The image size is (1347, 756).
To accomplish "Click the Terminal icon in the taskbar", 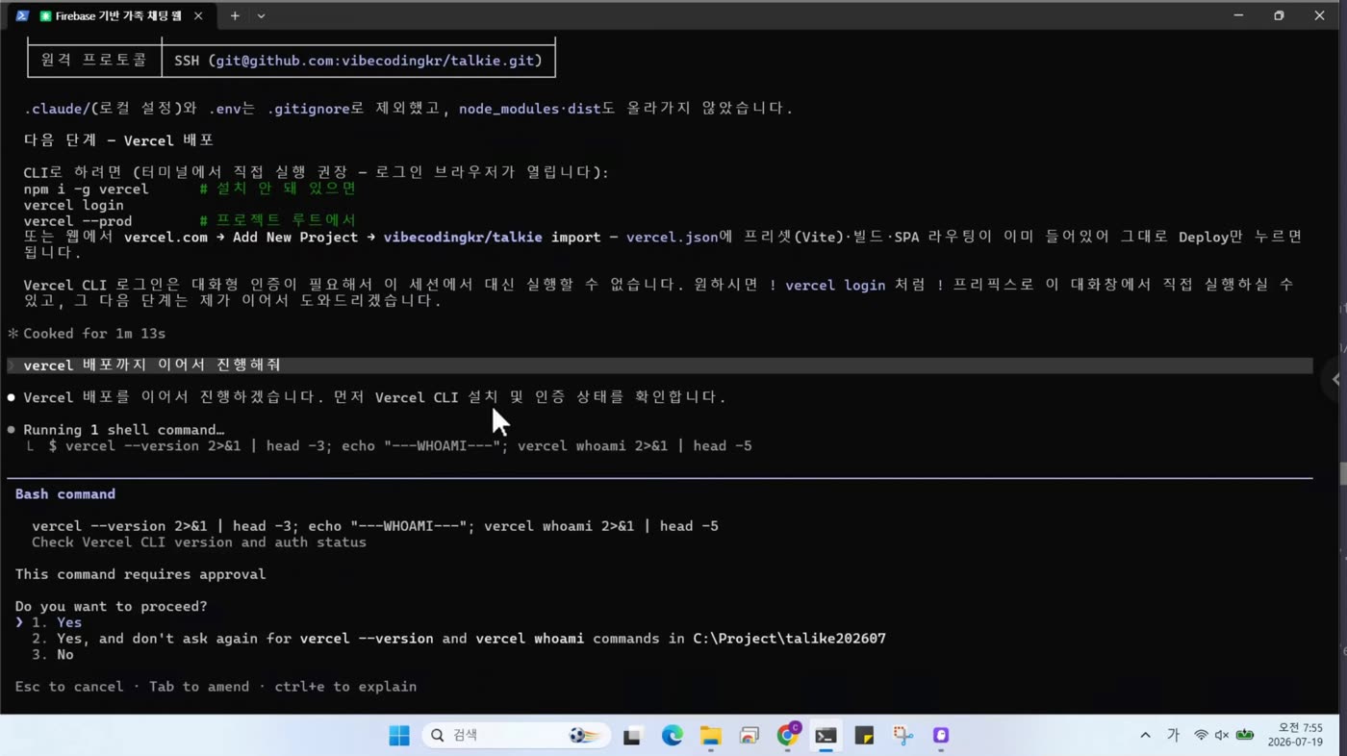I will 826,736.
